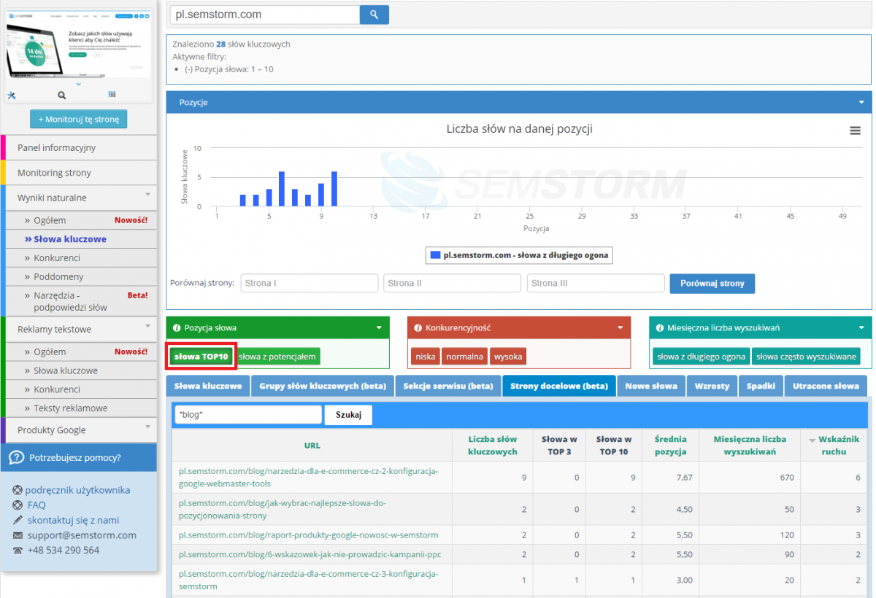The width and height of the screenshot is (876, 598).
Task: Click the pencil icon beside skontaktuj się z nami
Action: [x=18, y=520]
